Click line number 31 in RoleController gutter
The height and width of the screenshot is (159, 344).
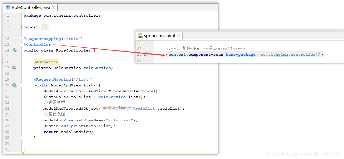(7, 149)
